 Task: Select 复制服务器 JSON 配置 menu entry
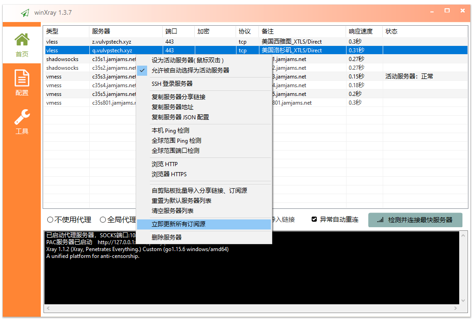click(x=204, y=117)
